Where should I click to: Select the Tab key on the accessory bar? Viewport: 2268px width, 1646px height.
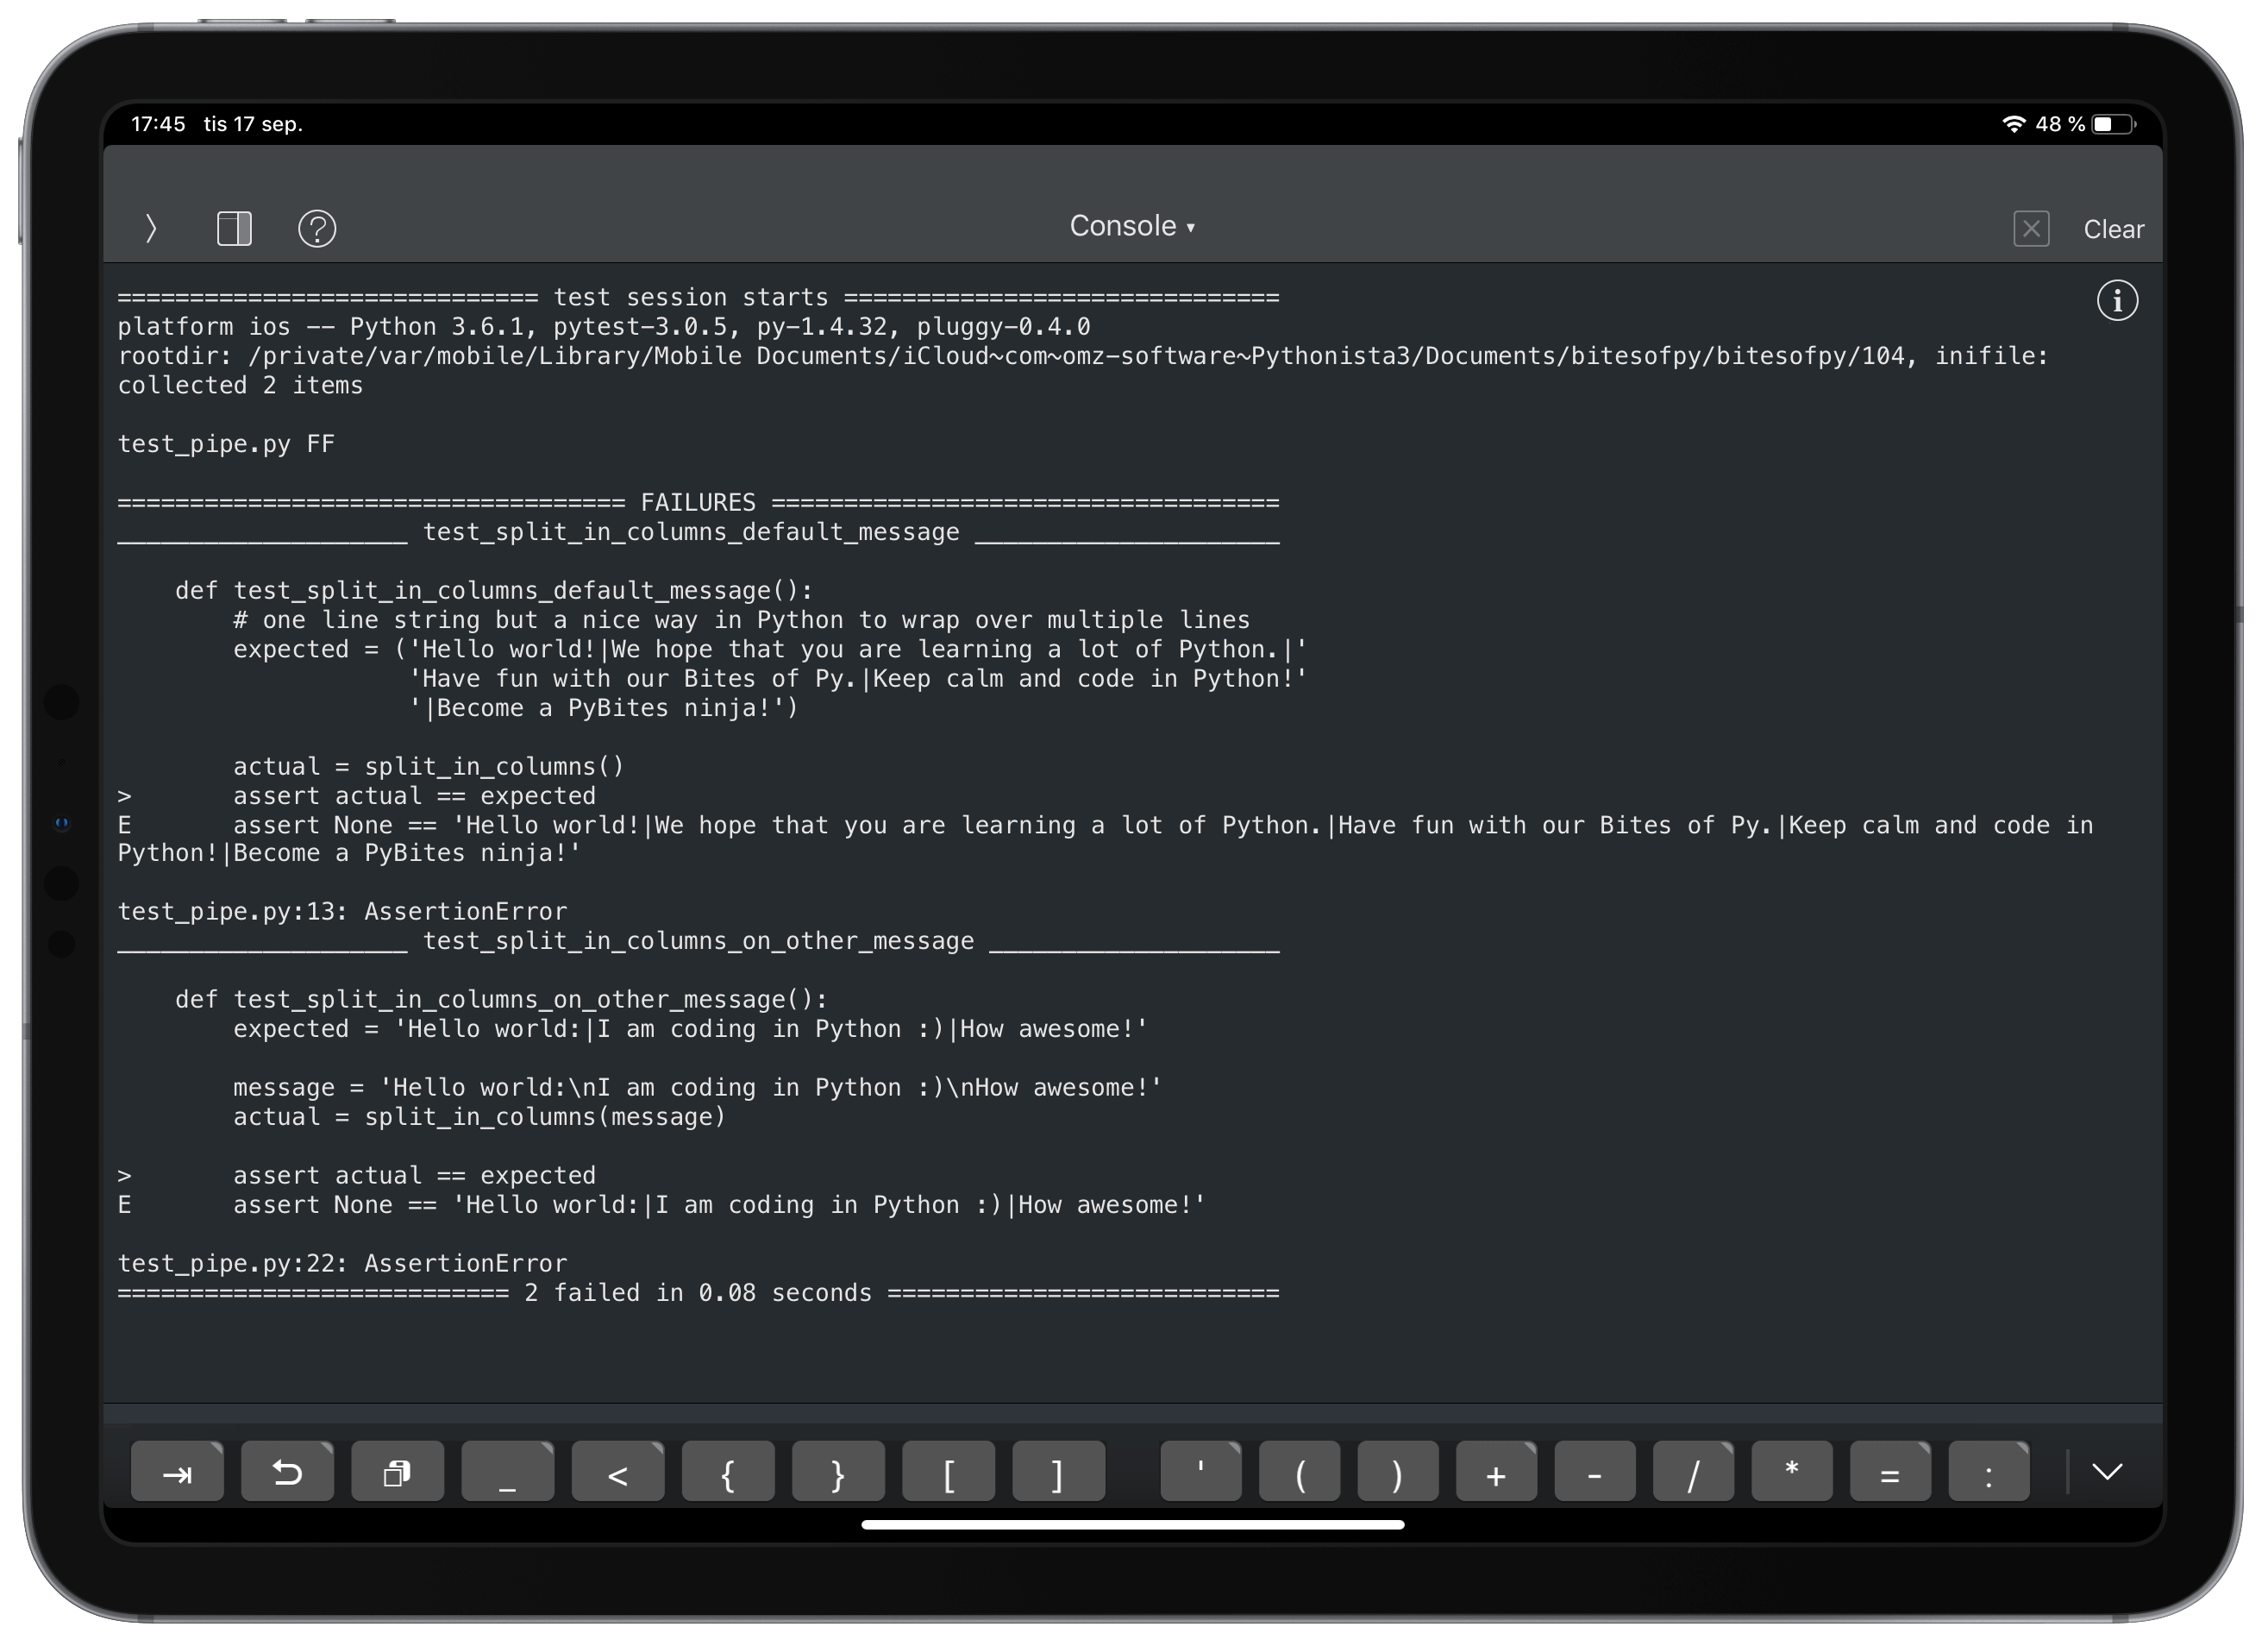(x=177, y=1471)
